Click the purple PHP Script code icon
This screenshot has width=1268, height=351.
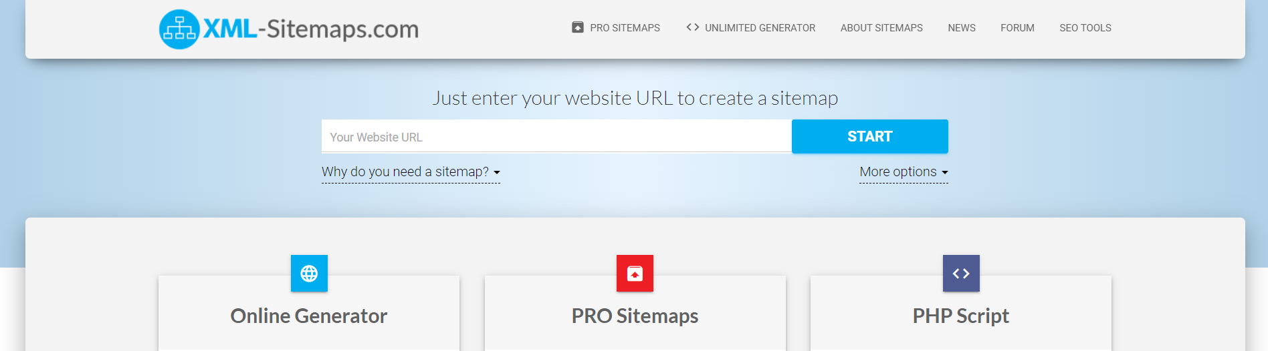[961, 273]
